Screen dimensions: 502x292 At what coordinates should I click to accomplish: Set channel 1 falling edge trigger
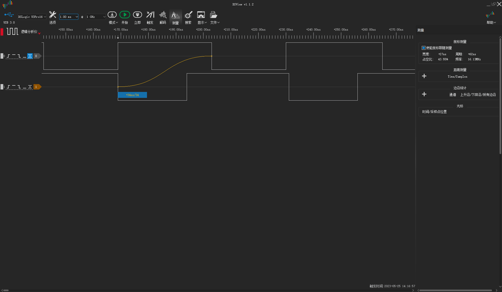pyautogui.click(x=19, y=87)
